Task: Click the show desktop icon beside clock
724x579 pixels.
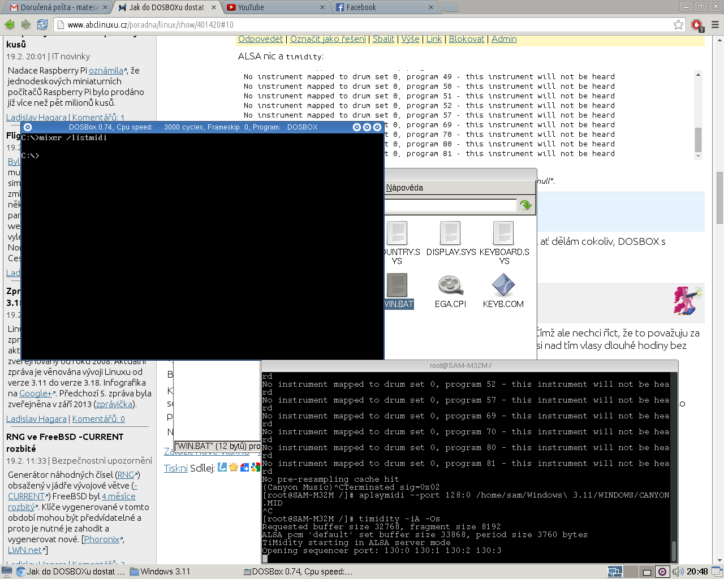Action: click(x=717, y=572)
